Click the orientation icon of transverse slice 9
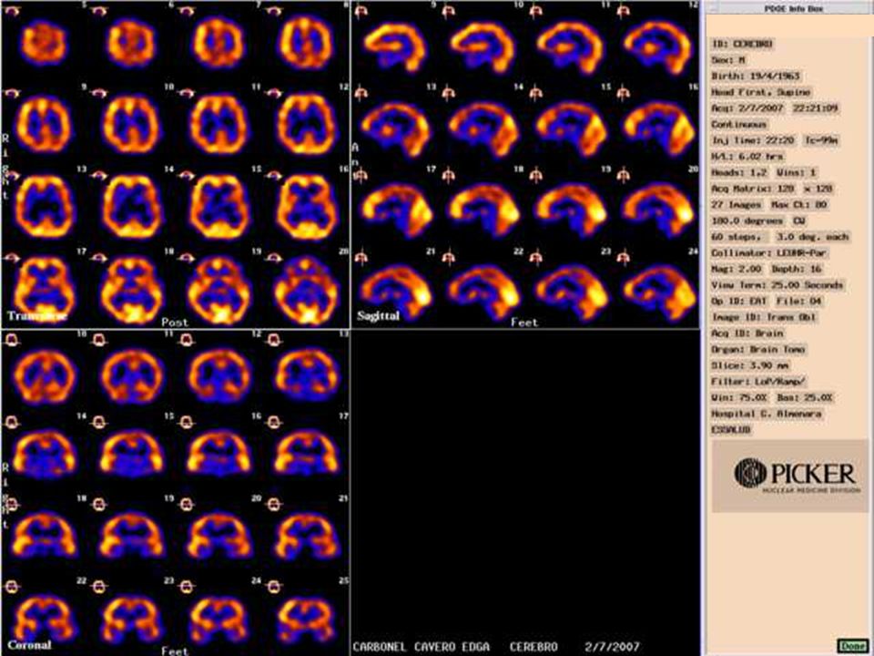The width and height of the screenshot is (874, 656). coord(11,93)
